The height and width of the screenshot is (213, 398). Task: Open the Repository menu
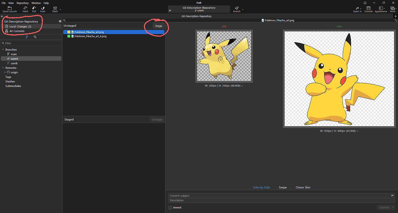(x=22, y=3)
